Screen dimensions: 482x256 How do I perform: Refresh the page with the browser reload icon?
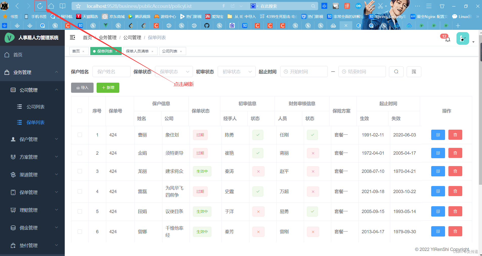pyautogui.click(x=40, y=6)
